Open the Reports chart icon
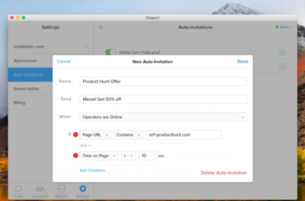 point(61,189)
